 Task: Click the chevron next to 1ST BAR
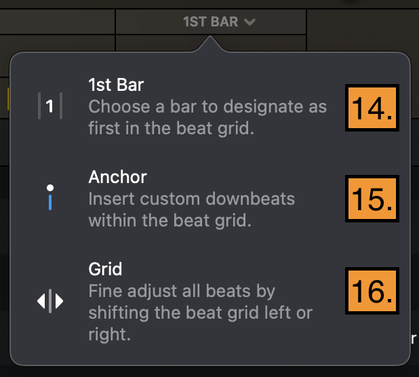click(250, 22)
